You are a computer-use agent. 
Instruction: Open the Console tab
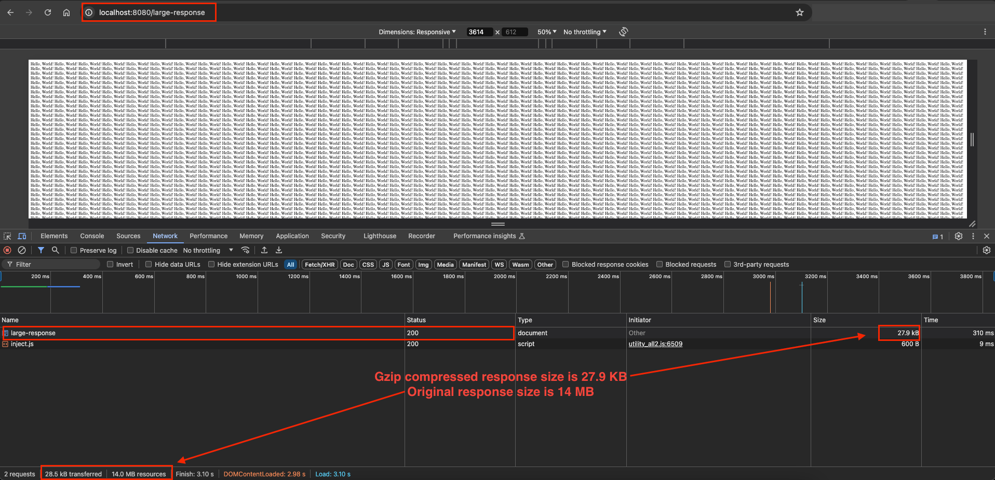click(92, 236)
